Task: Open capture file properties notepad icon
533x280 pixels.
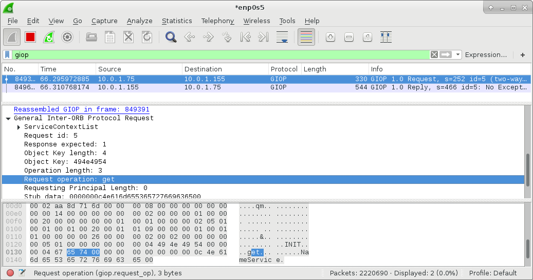Action: pyautogui.click(x=22, y=273)
